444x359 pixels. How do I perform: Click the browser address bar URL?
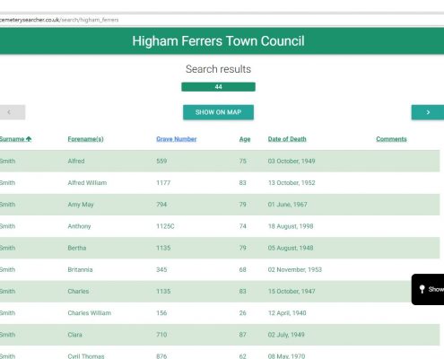click(x=59, y=20)
